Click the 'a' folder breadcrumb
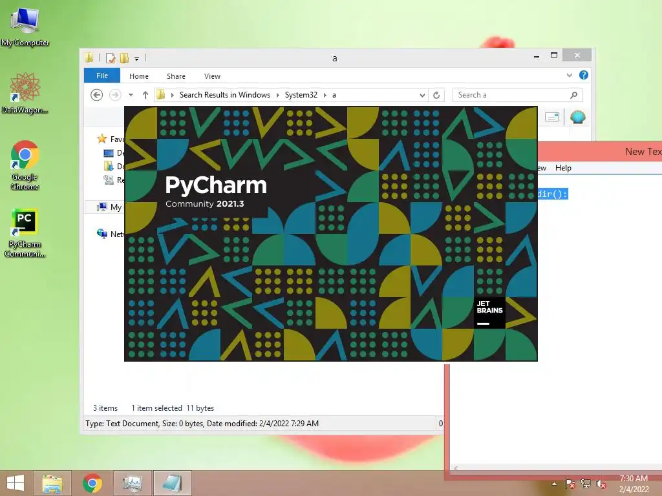The height and width of the screenshot is (496, 662). pyautogui.click(x=334, y=96)
